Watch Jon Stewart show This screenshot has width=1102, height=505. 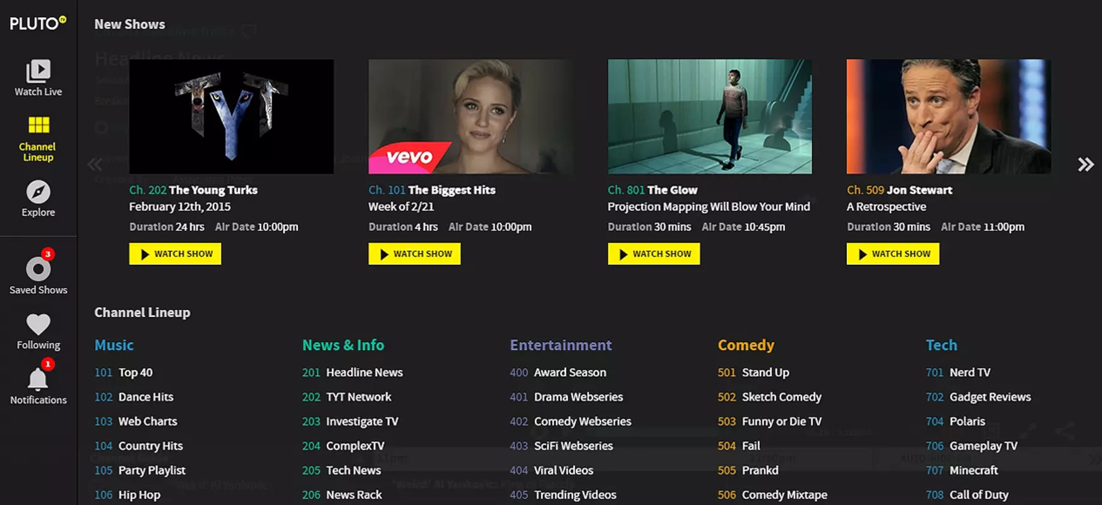click(x=893, y=254)
